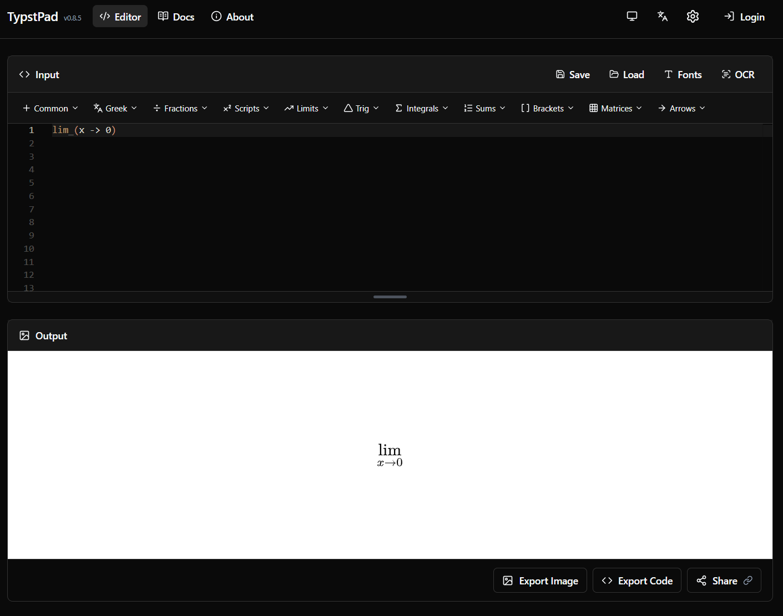Image resolution: width=783 pixels, height=616 pixels.
Task: Click the link icon beside Share
Action: 748,581
